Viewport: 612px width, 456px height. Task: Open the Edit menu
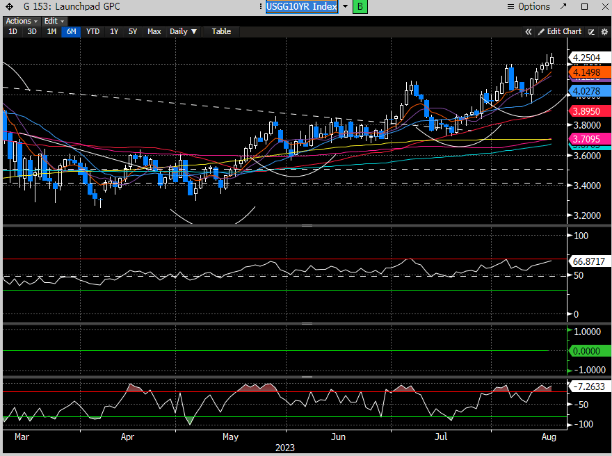pyautogui.click(x=52, y=21)
